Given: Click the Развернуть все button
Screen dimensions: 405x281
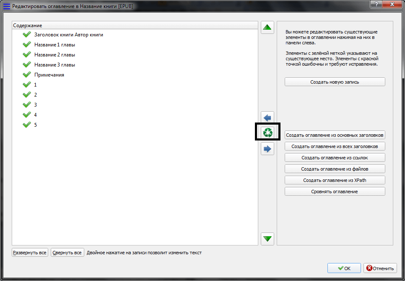Looking at the screenshot, I should click(x=30, y=253).
